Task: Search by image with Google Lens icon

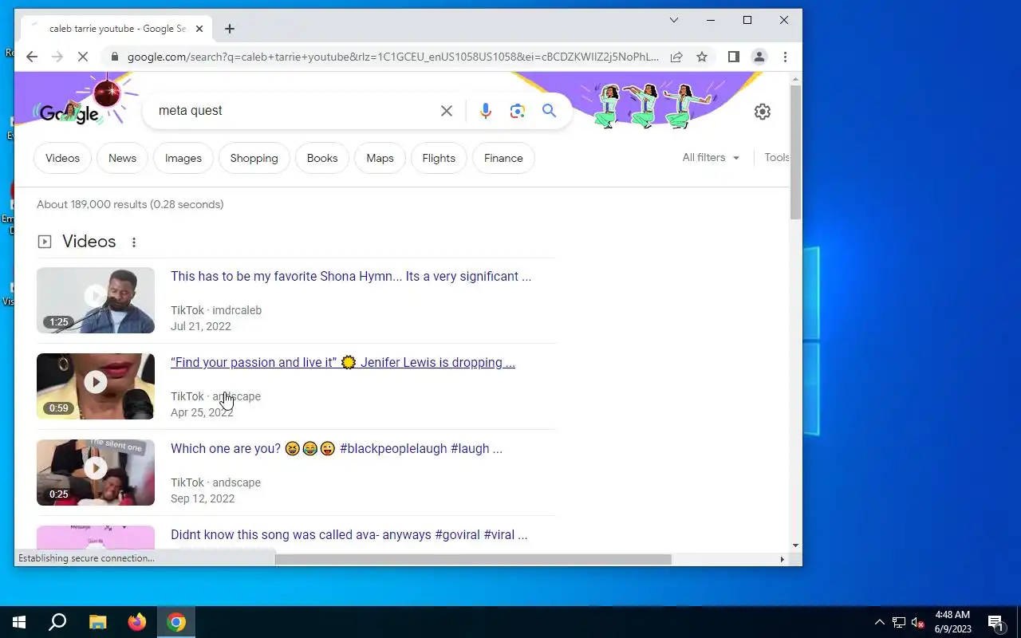Action: 518,111
